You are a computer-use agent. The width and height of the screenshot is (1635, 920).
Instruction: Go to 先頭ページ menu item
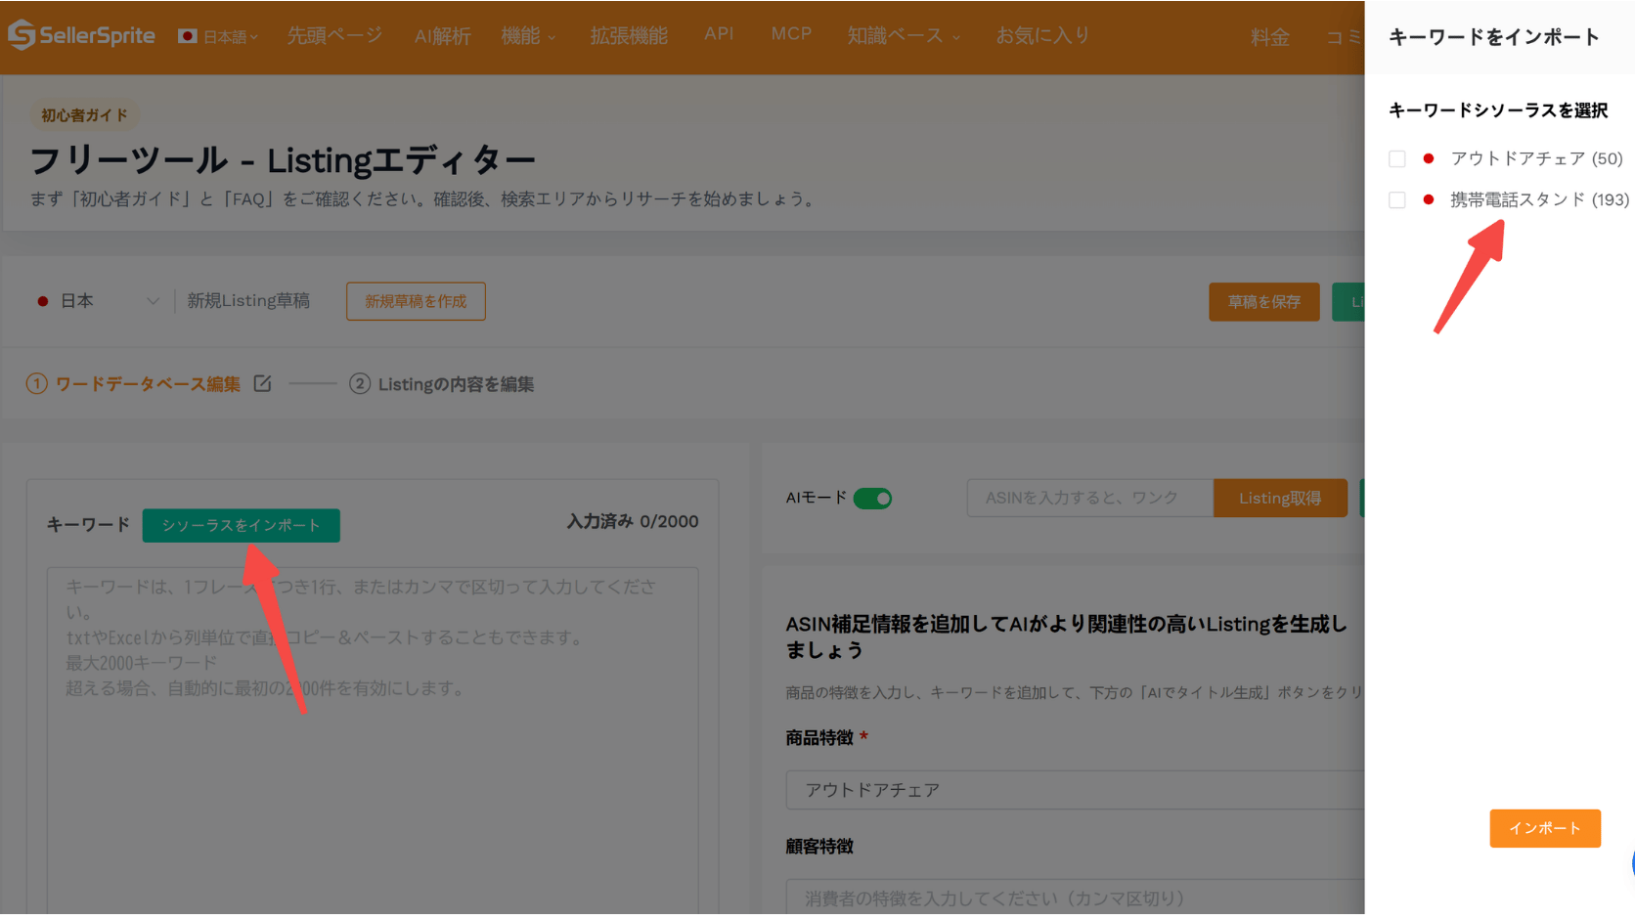click(334, 35)
